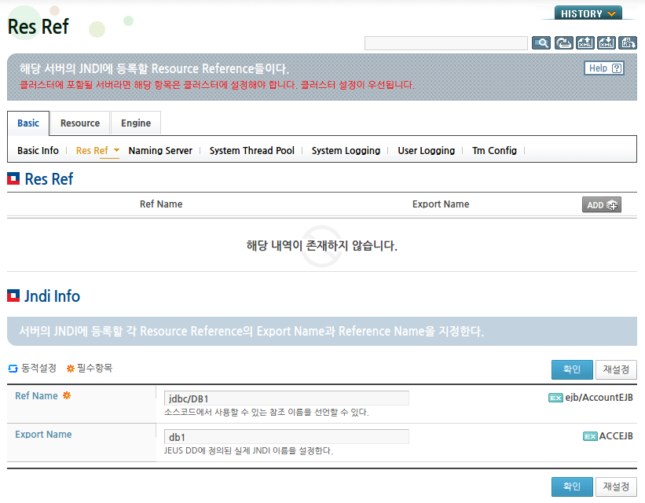Expand the Res Ref submenu arrow
The width and height of the screenshot is (645, 503).
pyautogui.click(x=116, y=150)
